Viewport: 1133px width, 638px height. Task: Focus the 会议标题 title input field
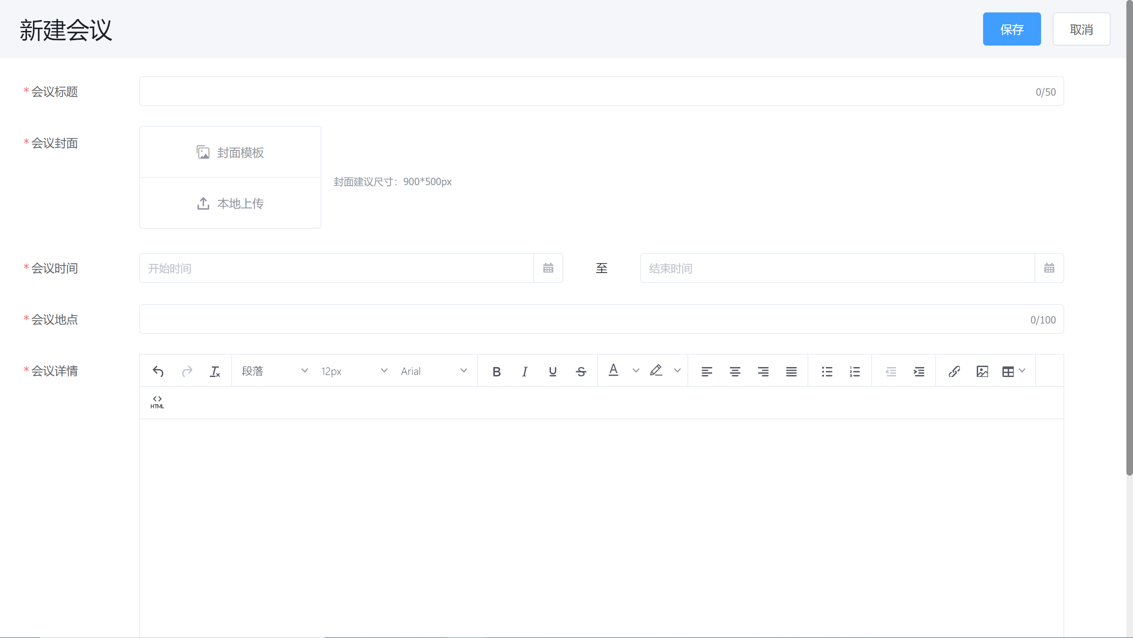pos(601,92)
